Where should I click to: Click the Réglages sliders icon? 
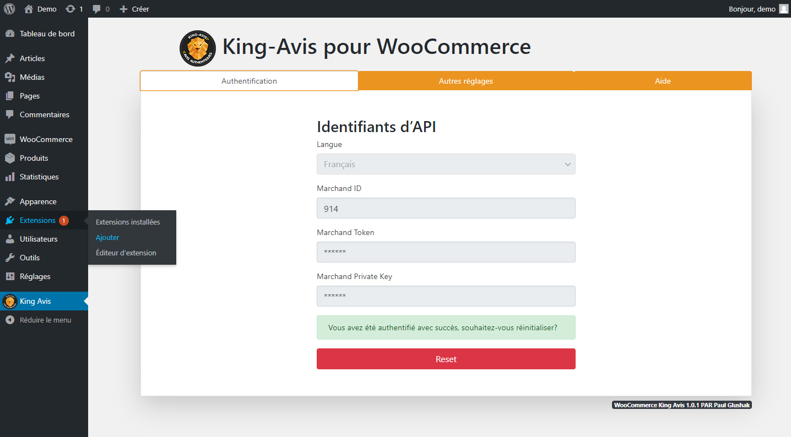coord(10,276)
